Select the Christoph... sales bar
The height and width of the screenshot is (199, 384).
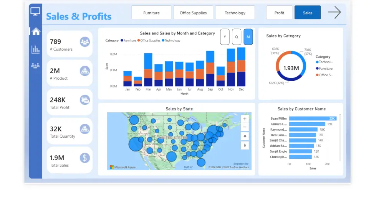pyautogui.click(x=301, y=157)
